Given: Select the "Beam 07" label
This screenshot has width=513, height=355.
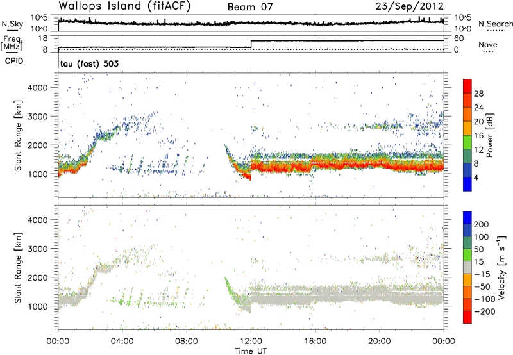Looking at the screenshot, I should click(x=250, y=7).
